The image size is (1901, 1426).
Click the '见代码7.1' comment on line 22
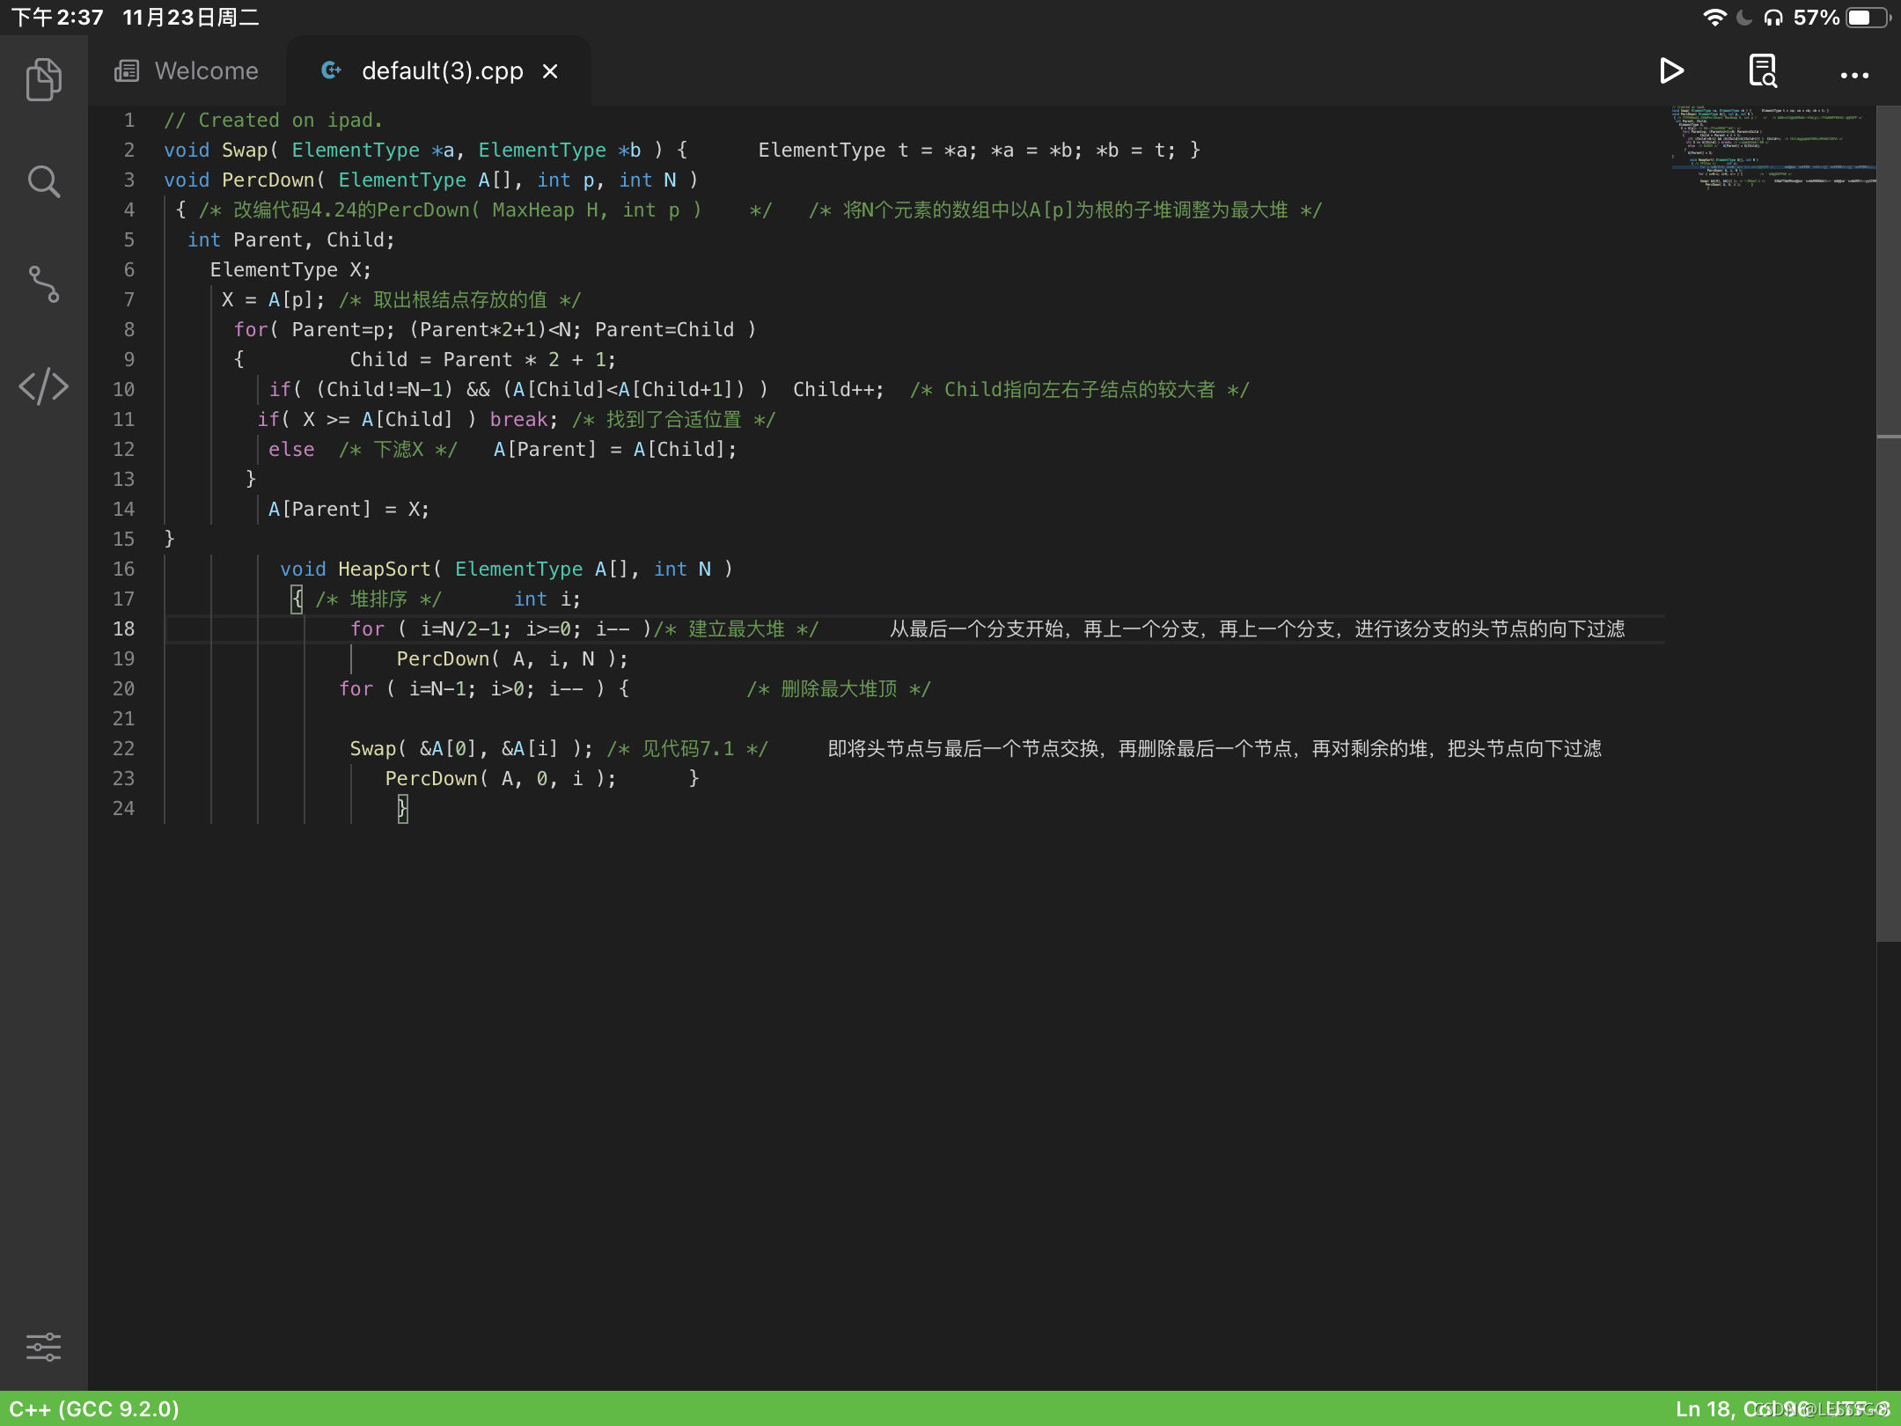tap(687, 749)
